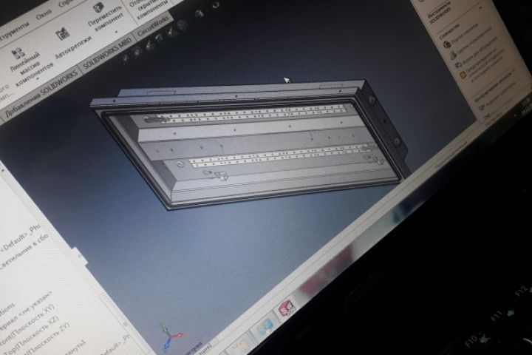The image size is (532, 355).
Task: Open the dropdown arrow under Линейный массив компонентов
Action: coord(38,78)
